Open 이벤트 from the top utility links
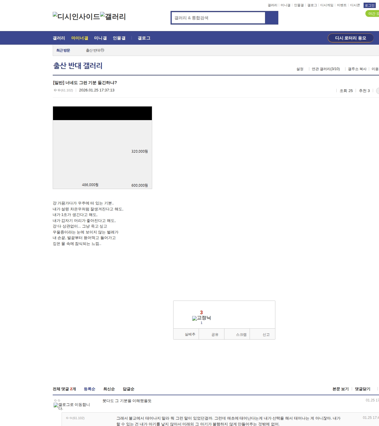Screen dimensions: 379x426 pos(342,5)
